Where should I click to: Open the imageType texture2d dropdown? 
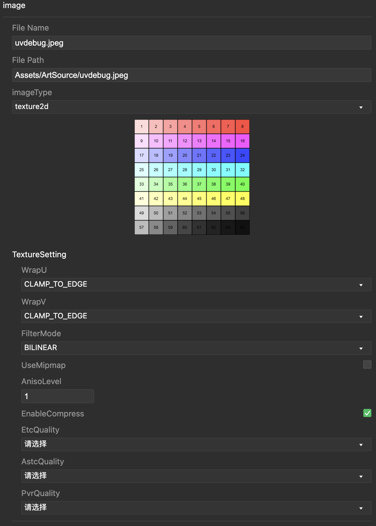pyautogui.click(x=191, y=107)
